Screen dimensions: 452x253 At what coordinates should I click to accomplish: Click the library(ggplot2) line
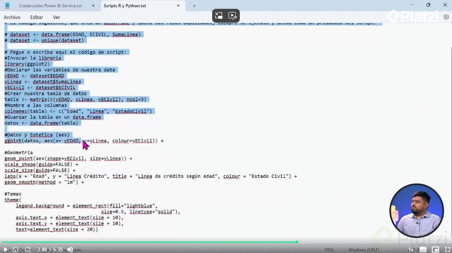(x=27, y=64)
